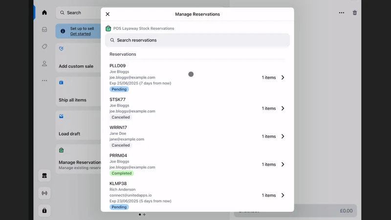
Task: Tap the store location icon in sidebar
Action: (44, 176)
